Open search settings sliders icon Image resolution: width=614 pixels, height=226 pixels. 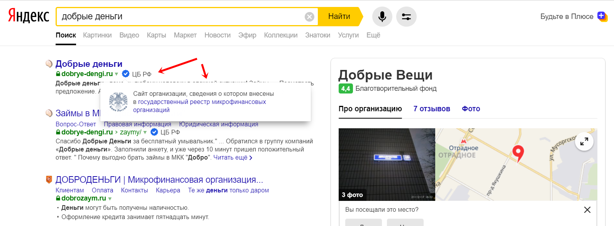pos(406,17)
